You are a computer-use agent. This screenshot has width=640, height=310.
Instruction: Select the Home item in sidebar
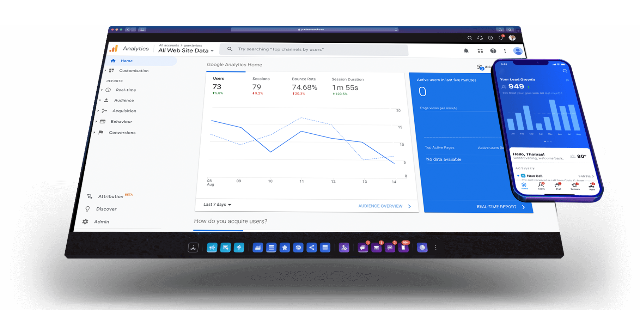127,61
